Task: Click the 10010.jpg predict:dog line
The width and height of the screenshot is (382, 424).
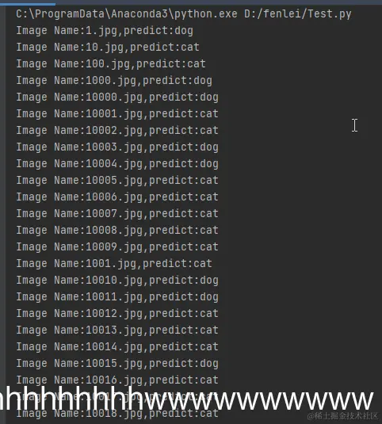Action: 117,281
